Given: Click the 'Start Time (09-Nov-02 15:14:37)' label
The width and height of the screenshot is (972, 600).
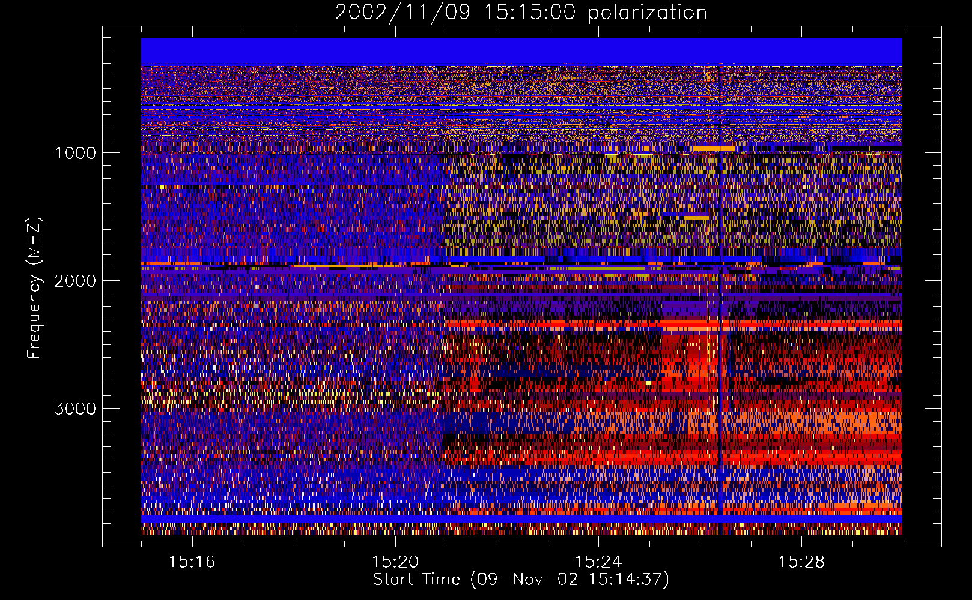Looking at the screenshot, I should pyautogui.click(x=521, y=580).
